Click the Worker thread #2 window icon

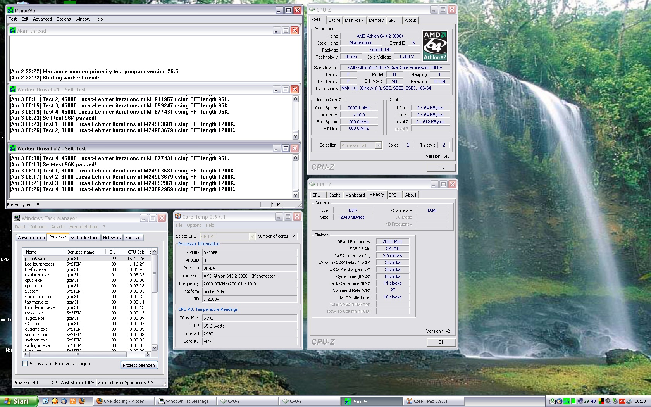(13, 148)
